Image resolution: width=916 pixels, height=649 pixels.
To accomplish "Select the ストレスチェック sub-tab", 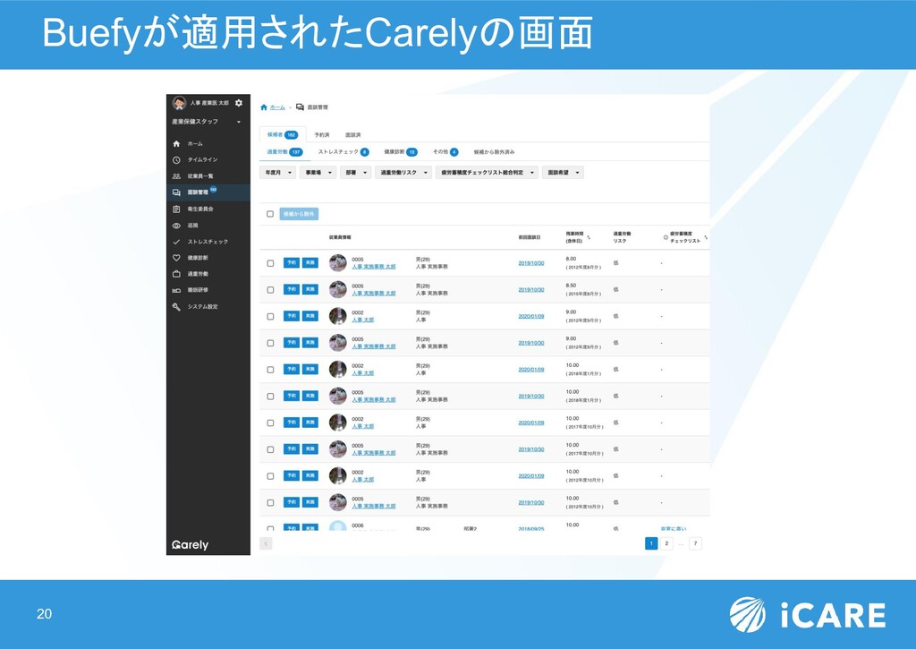I will [343, 152].
